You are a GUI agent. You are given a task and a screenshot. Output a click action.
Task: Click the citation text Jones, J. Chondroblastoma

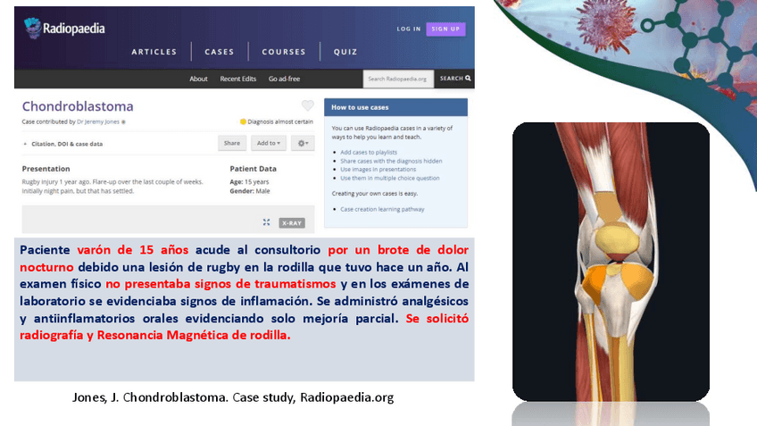point(233,397)
